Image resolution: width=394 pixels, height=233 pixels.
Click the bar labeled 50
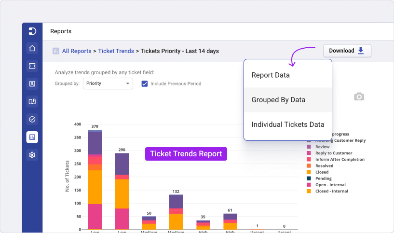tap(149, 223)
